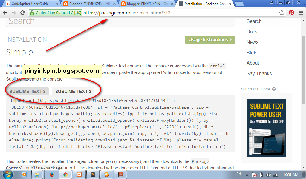The width and height of the screenshot is (306, 179).
Task: Click the back navigation arrow
Action: tap(5, 13)
